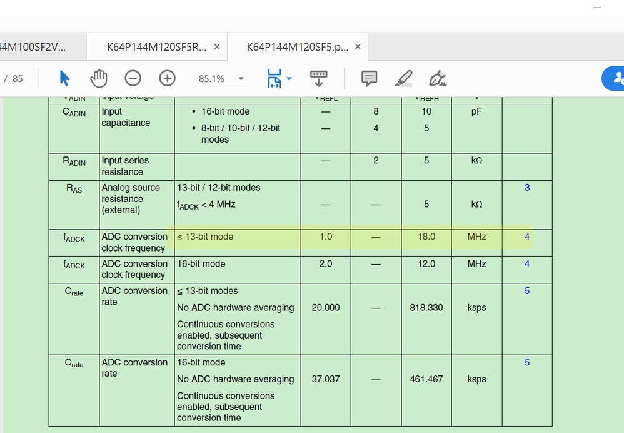Screen dimensions: 624x433
Task: Zoom in with the plus icon
Action: [167, 78]
